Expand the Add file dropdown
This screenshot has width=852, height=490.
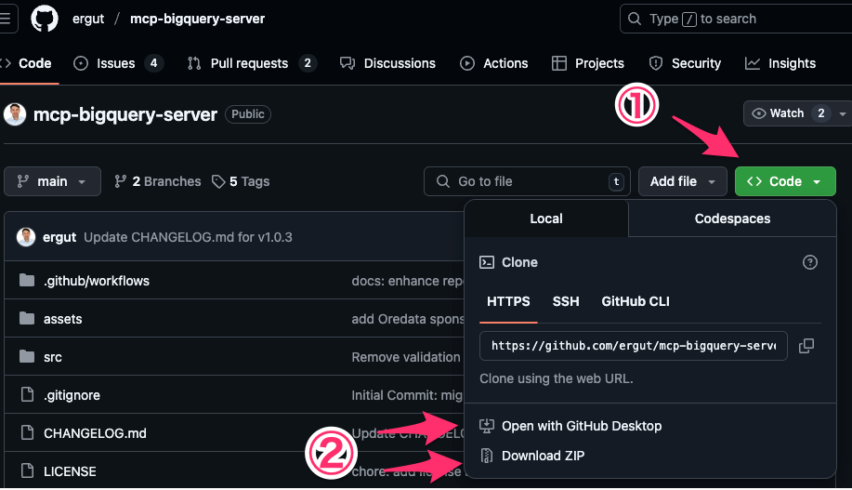[683, 181]
